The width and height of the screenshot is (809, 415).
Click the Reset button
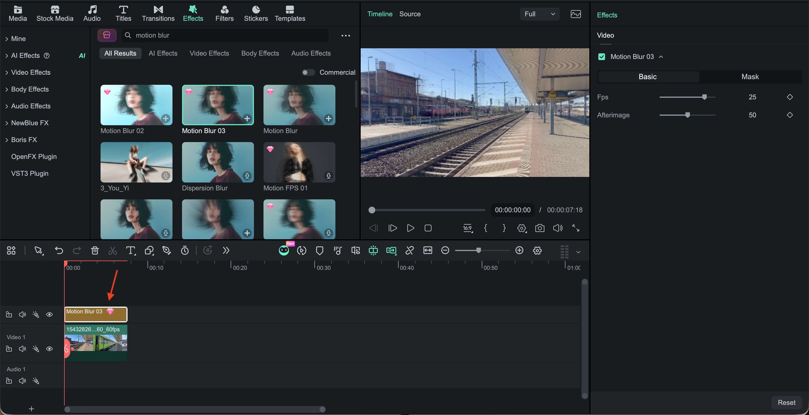tap(787, 402)
